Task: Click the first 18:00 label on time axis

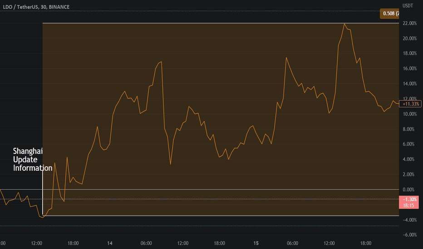Action: [x=73, y=244]
